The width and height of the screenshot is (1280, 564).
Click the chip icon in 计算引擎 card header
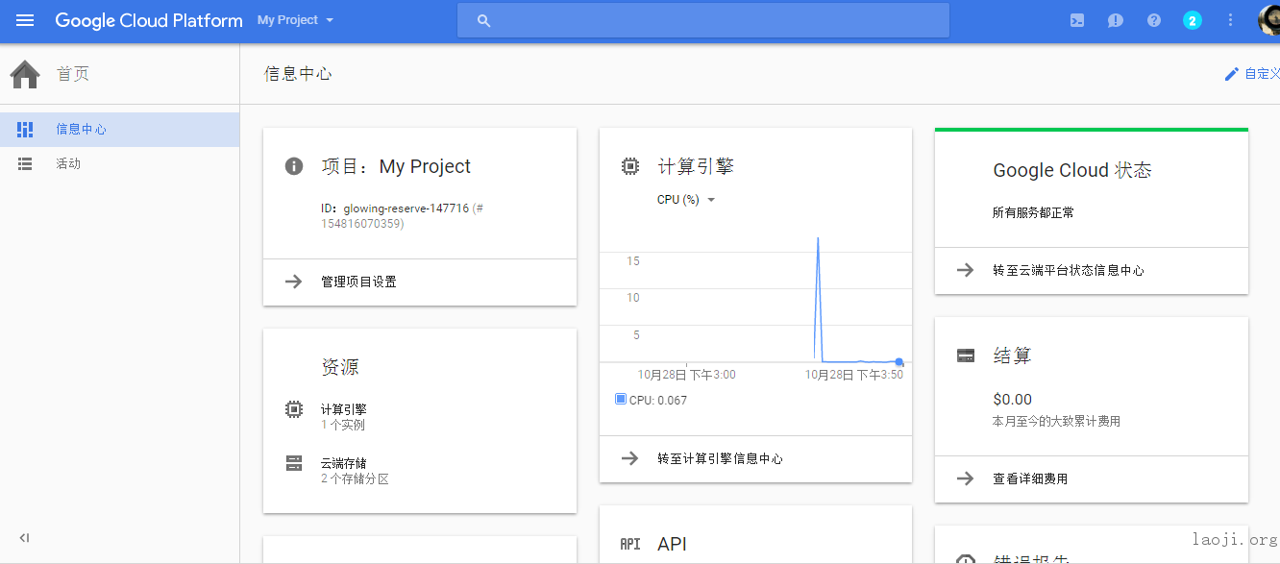630,166
